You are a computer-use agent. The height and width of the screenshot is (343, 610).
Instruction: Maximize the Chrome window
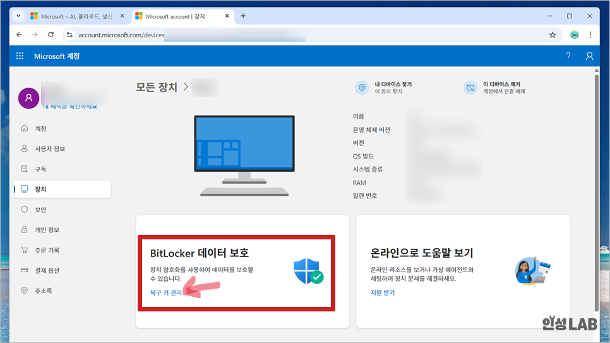click(x=570, y=16)
